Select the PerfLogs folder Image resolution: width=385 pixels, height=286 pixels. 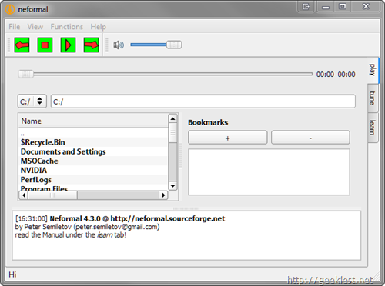(x=93, y=180)
